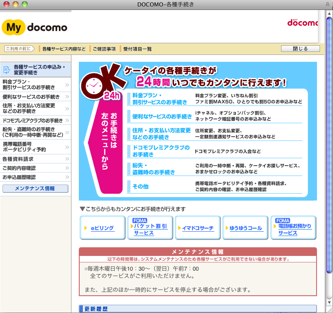Screen dimensions: 333x313
Task: Open the ゆうゆうコール link
Action: pyautogui.click(x=246, y=228)
